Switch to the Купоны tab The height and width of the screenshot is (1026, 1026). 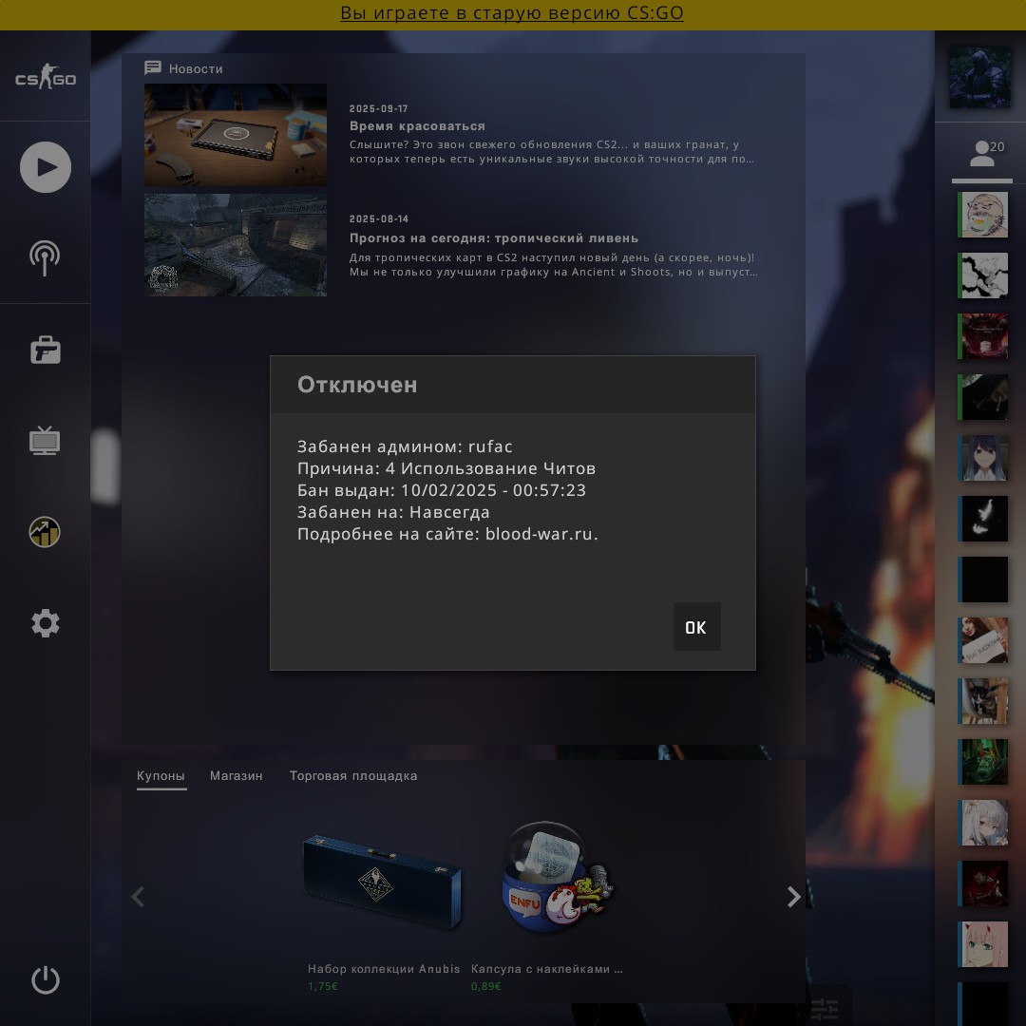(x=161, y=776)
